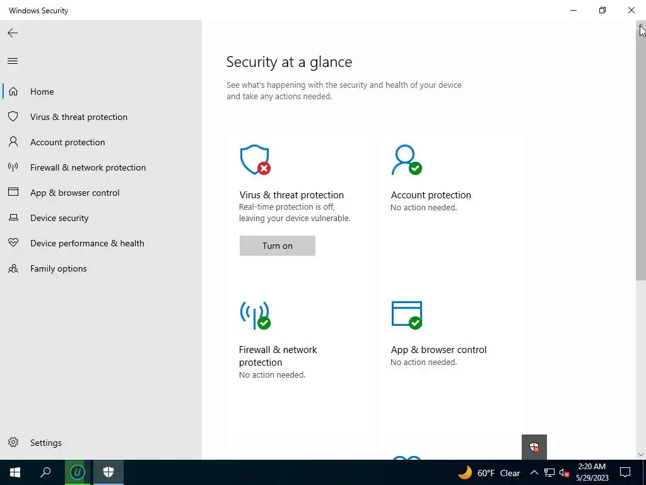Viewport: 646px width, 485px height.
Task: Click the network status tray icon
Action: 549,472
